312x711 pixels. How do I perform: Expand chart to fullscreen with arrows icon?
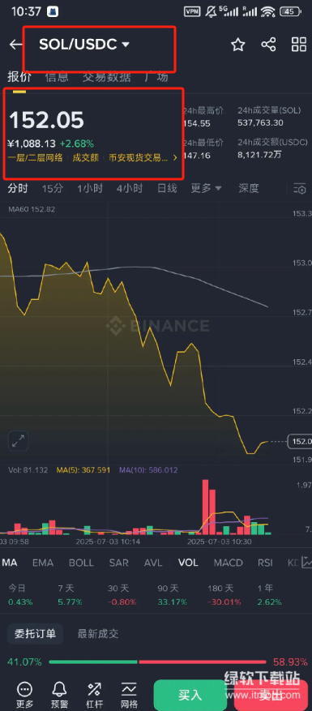point(18,441)
